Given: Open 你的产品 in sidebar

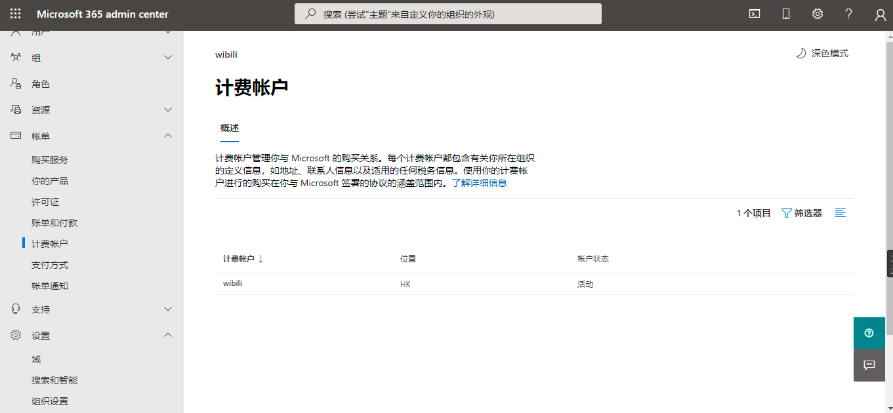Looking at the screenshot, I should 50,181.
